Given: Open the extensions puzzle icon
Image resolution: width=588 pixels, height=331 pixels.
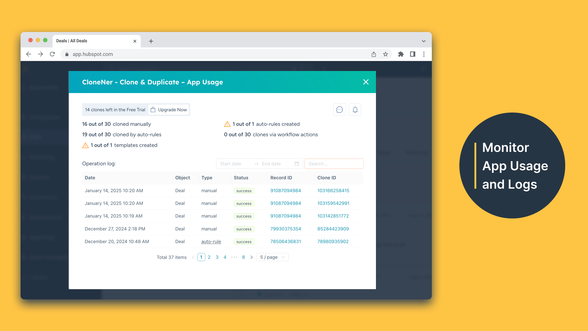Looking at the screenshot, I should tap(401, 54).
